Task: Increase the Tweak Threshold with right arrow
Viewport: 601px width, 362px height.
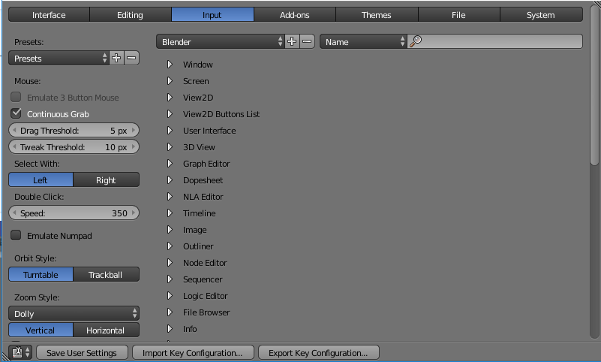Action: [x=134, y=147]
